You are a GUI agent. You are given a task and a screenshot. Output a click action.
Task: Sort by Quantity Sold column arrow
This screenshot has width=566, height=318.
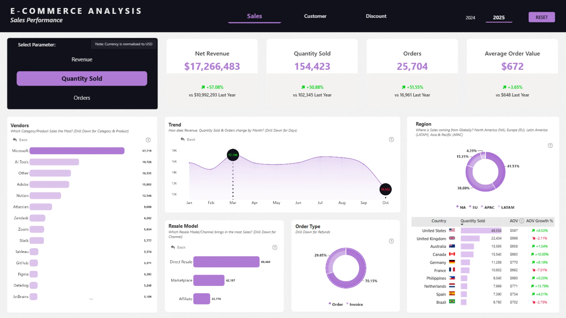[462, 225]
